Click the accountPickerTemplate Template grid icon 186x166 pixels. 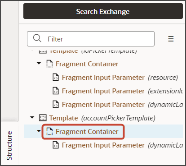43,118
